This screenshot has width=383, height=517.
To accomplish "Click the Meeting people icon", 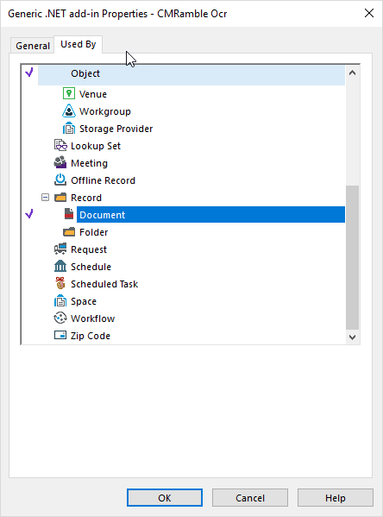I will pos(60,162).
